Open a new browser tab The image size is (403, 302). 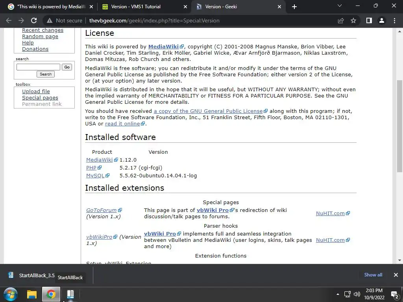(x=294, y=7)
